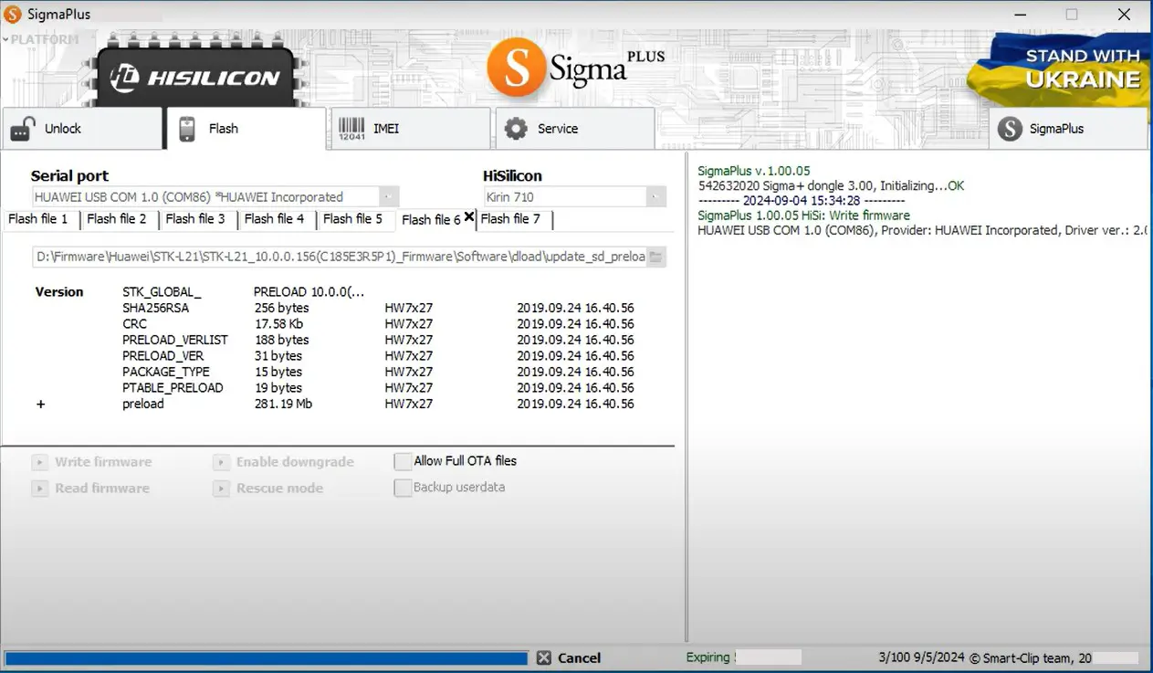Select Flash file 1 tab
This screenshot has width=1153, height=673.
coord(38,219)
